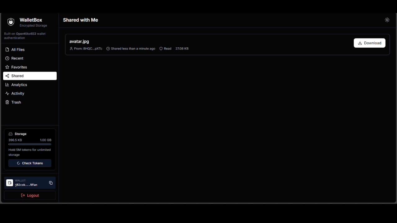Click the storage usage progress bar
397x223 pixels.
pos(30,144)
